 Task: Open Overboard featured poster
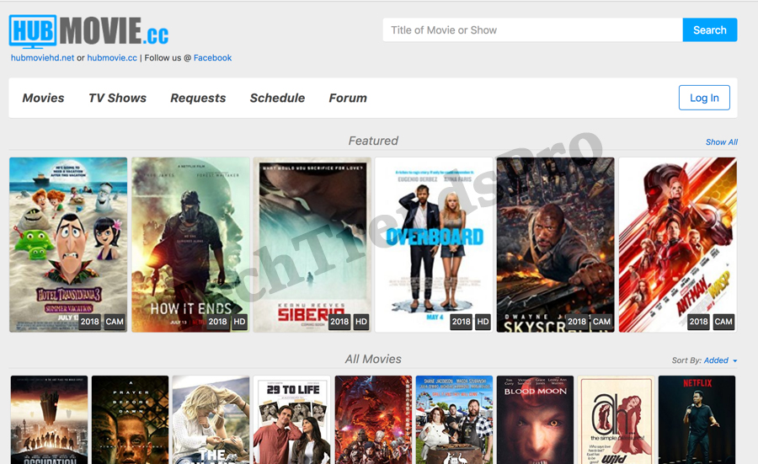[434, 244]
